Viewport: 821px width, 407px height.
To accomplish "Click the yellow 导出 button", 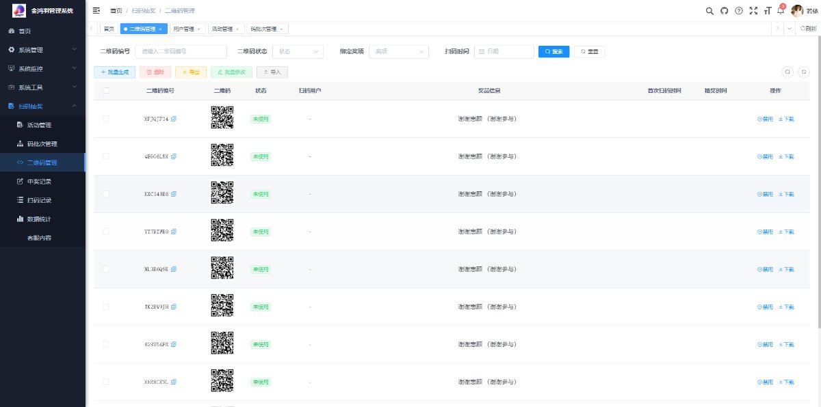I will [x=191, y=72].
